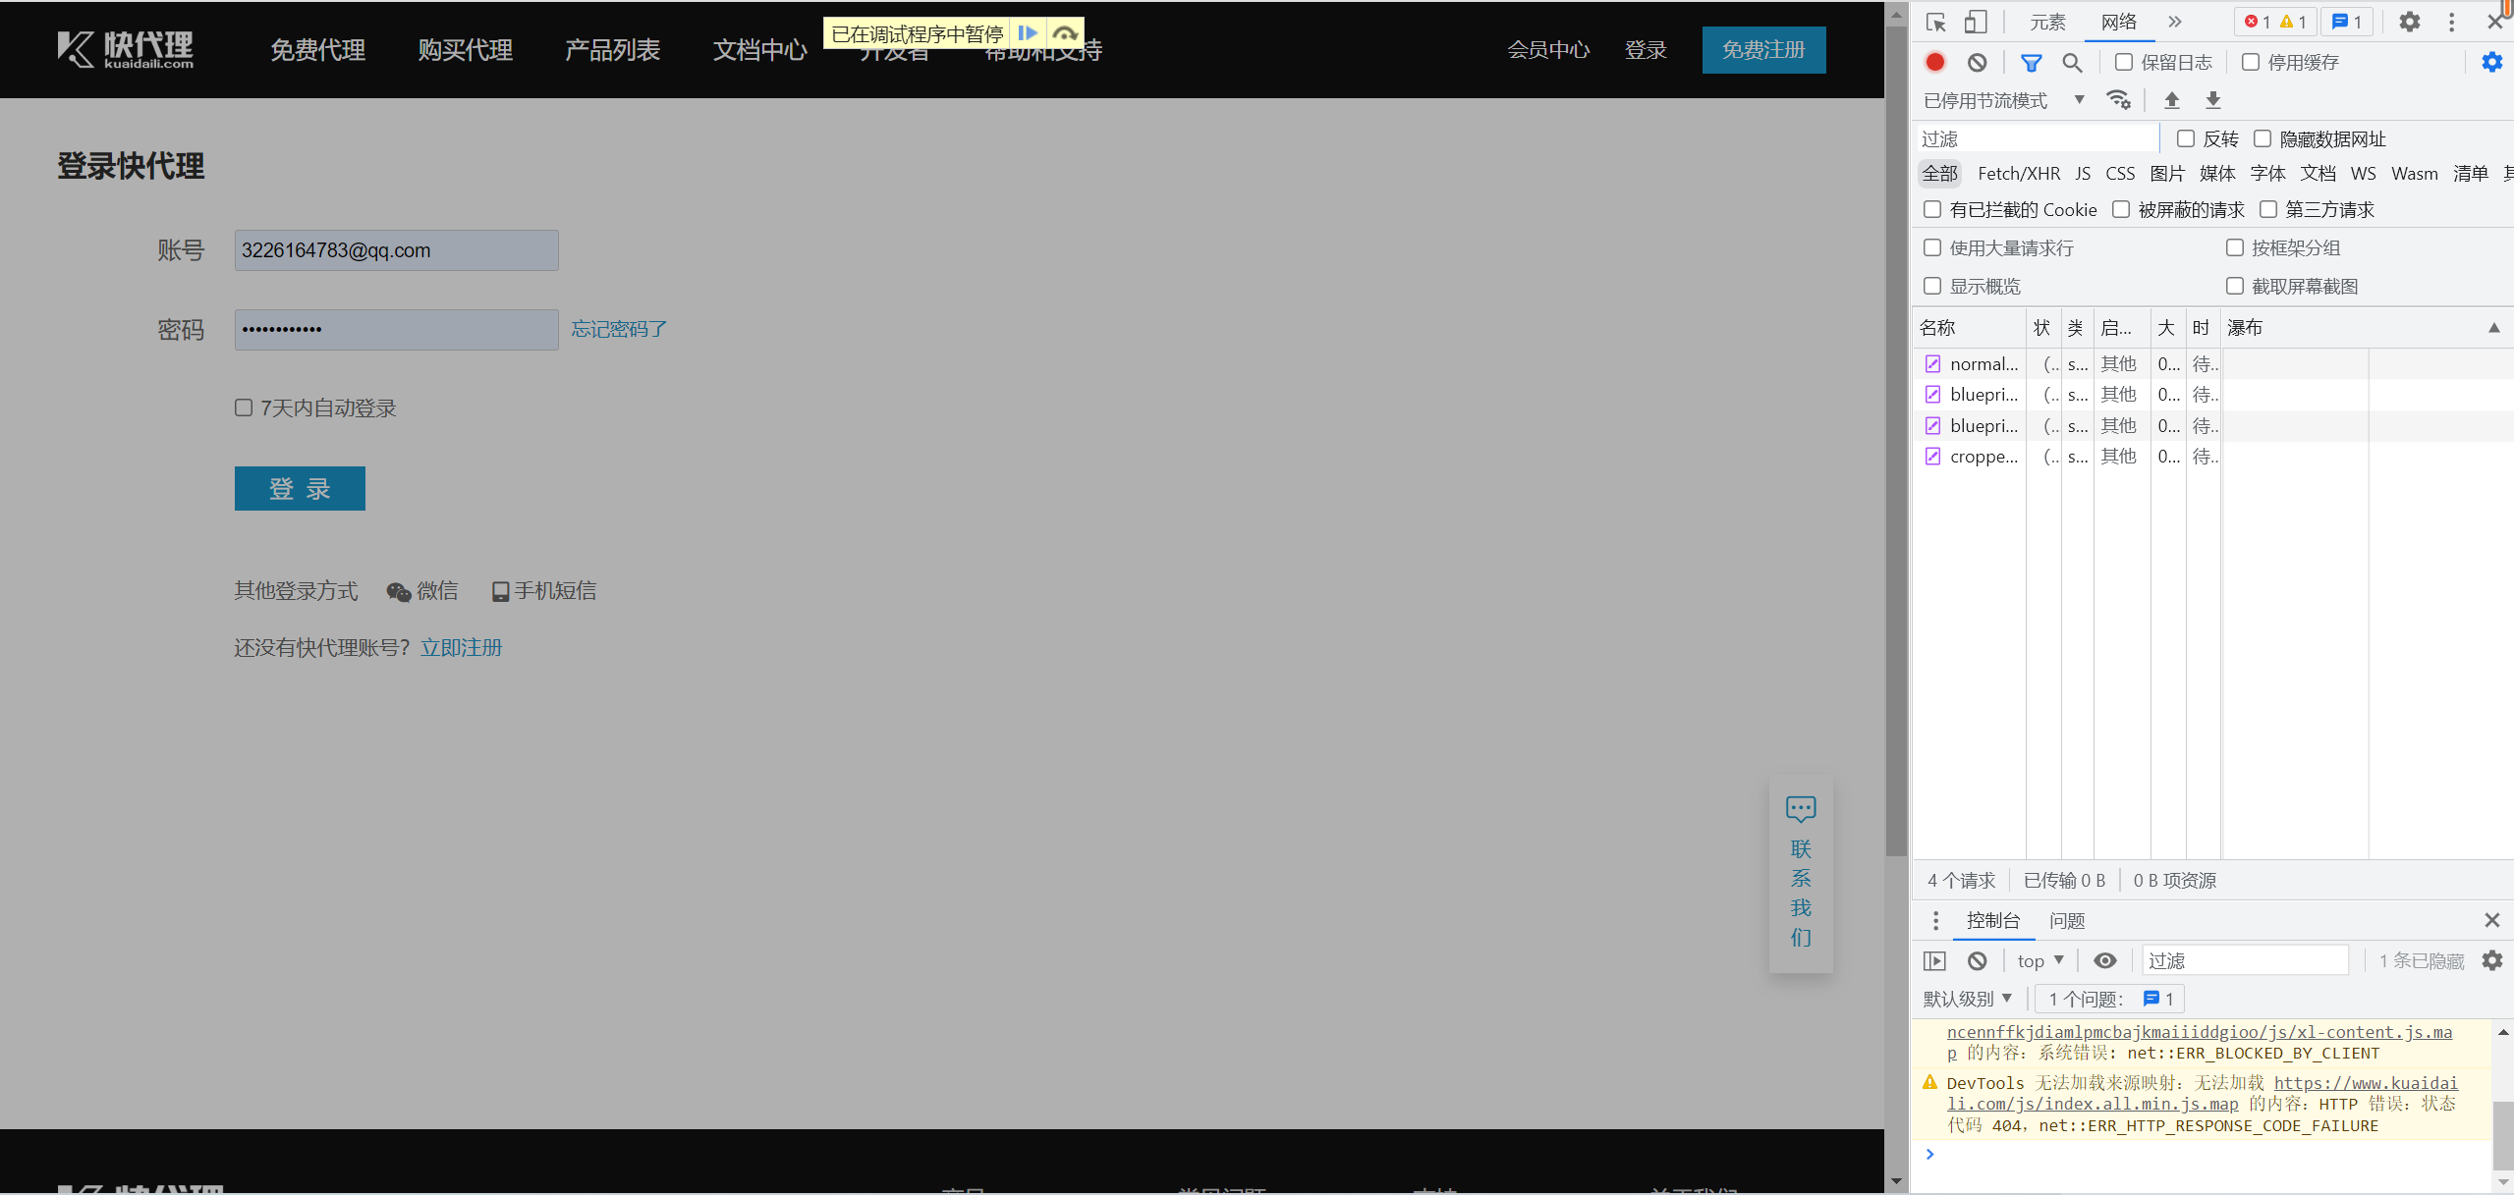Click the 快代理 logo

(125, 49)
